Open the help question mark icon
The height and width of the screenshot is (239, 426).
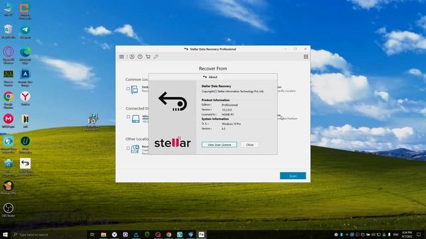[x=140, y=56]
